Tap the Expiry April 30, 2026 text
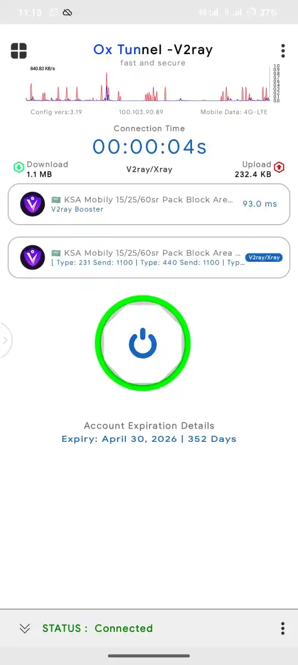298x665 pixels. pos(149,439)
